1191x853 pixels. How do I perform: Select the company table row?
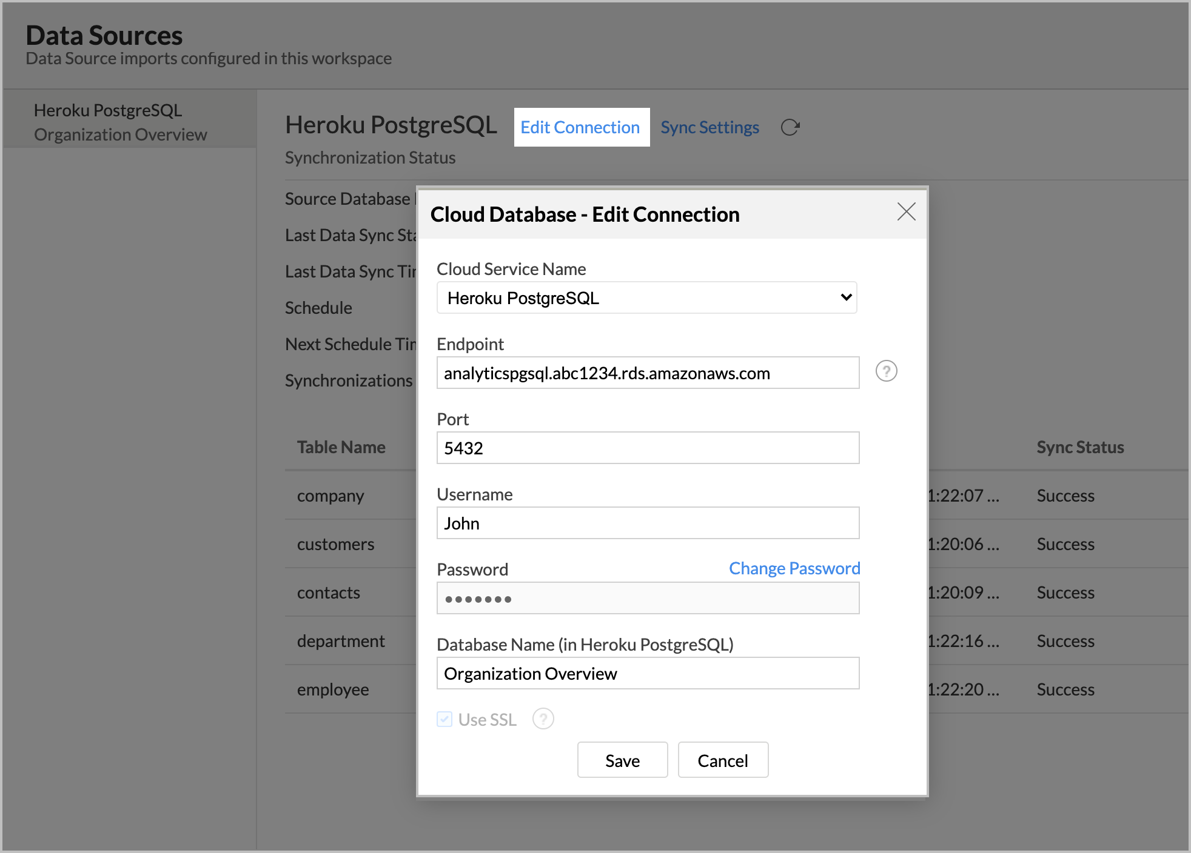click(330, 496)
